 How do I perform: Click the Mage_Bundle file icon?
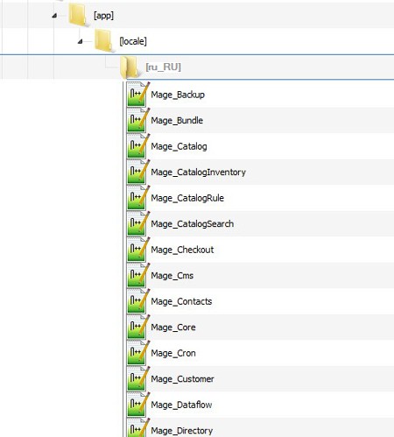(138, 120)
